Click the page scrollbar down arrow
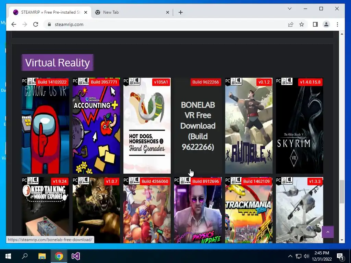 pos(342,240)
